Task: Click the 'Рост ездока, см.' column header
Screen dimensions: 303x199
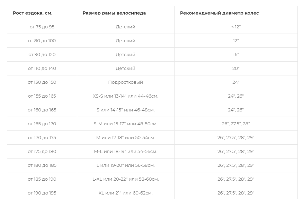Action: (x=42, y=13)
